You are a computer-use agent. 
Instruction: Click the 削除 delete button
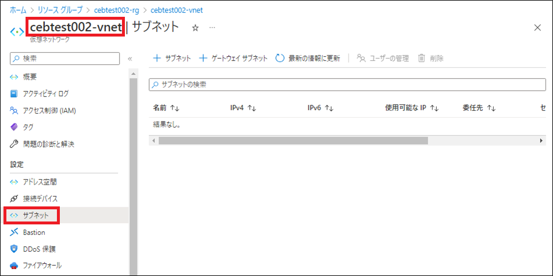pyautogui.click(x=430, y=59)
